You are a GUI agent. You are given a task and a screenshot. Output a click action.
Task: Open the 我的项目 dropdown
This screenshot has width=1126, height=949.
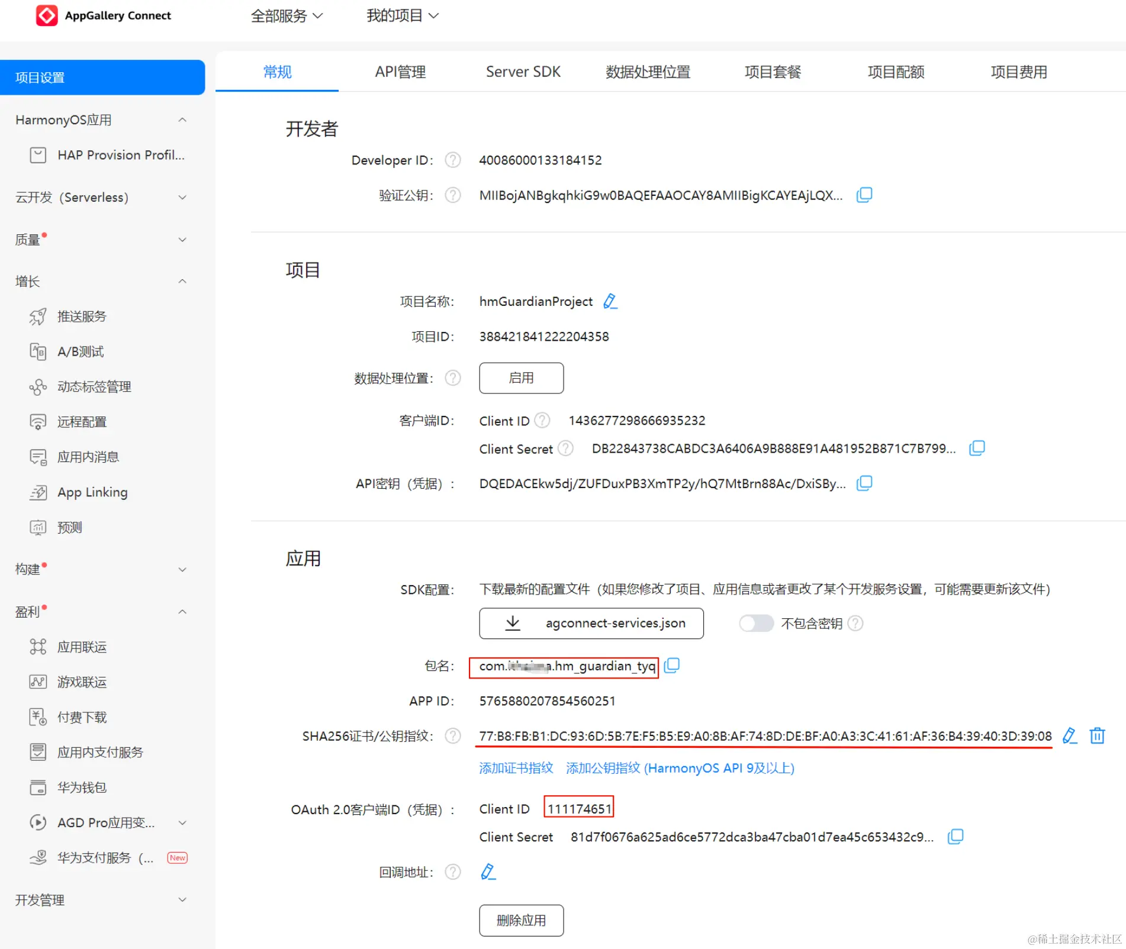pyautogui.click(x=403, y=15)
